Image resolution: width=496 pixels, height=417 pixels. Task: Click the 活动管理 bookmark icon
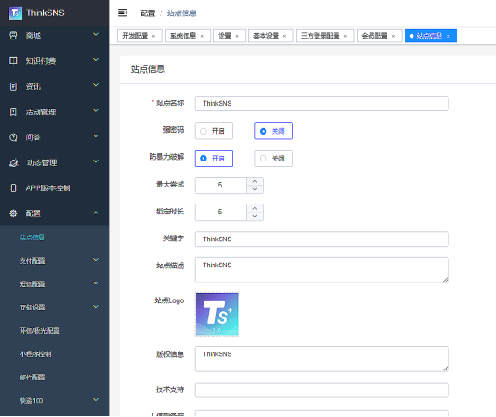coord(13,112)
